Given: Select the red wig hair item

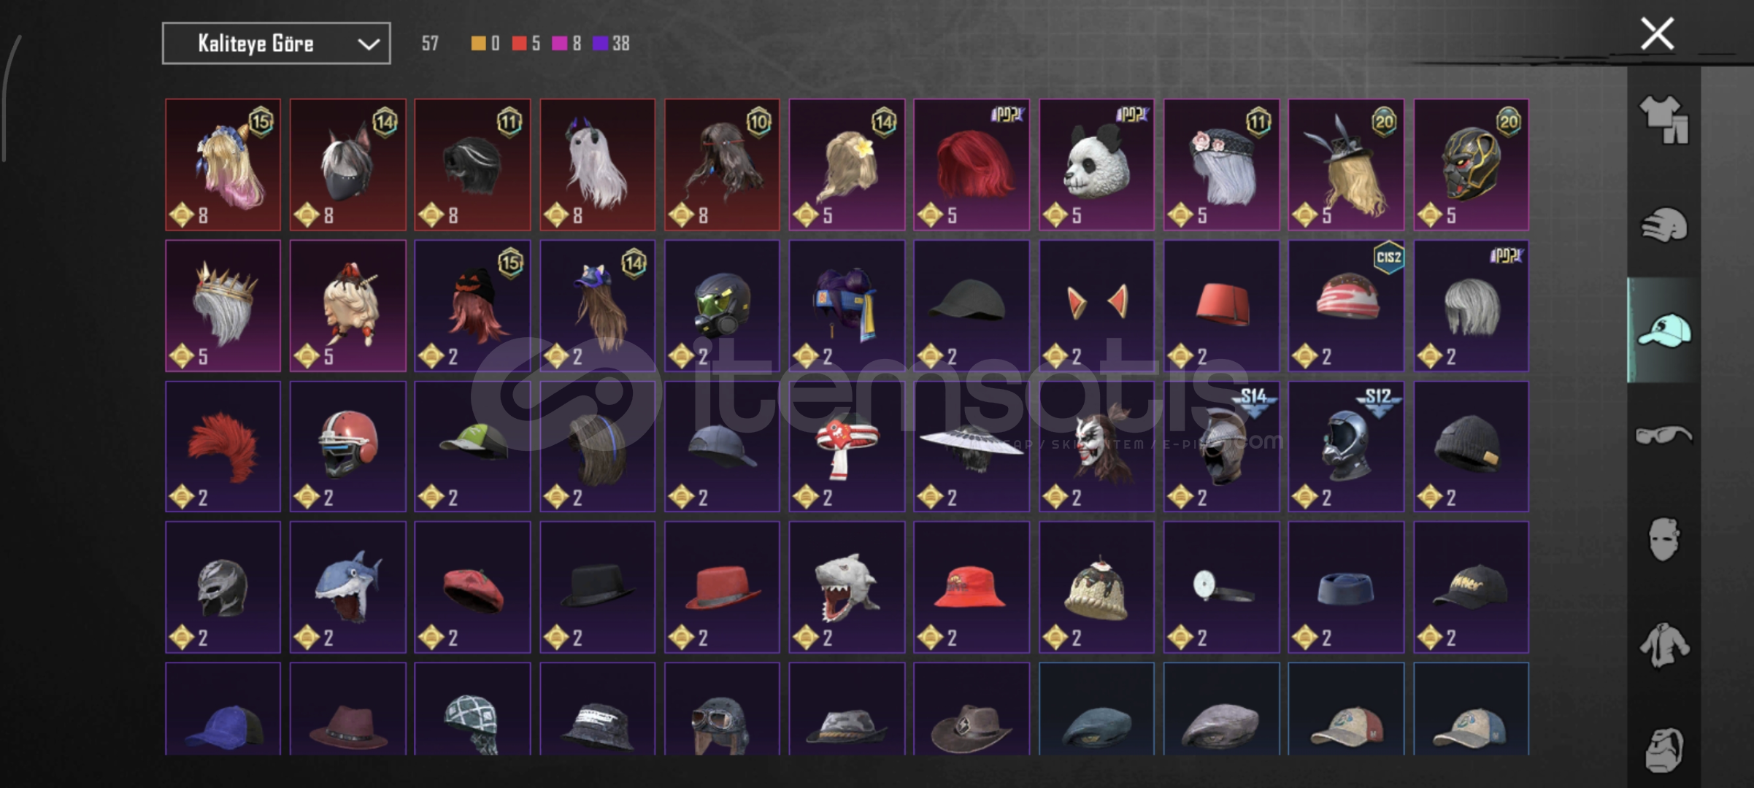Looking at the screenshot, I should pyautogui.click(x=972, y=165).
